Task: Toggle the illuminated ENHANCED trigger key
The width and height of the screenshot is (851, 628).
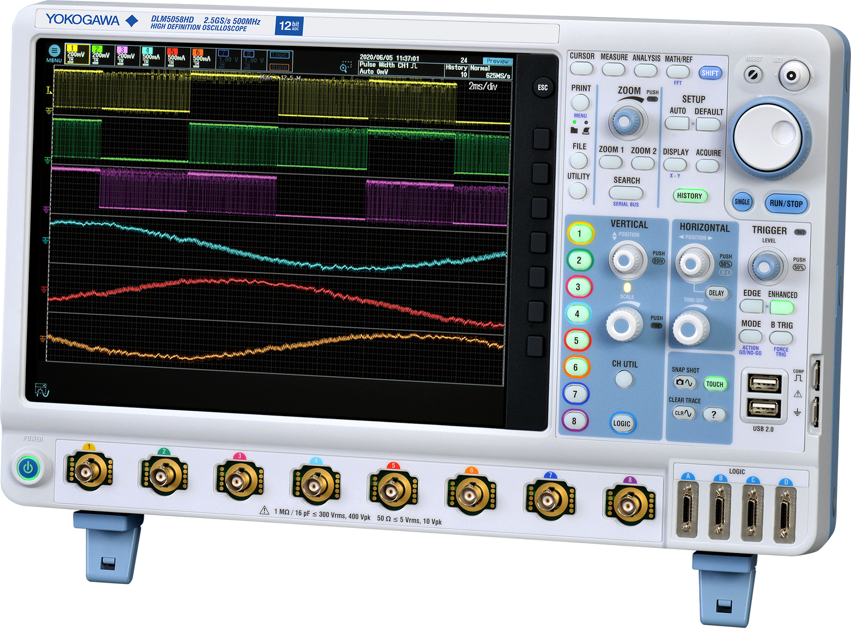Action: [x=782, y=307]
